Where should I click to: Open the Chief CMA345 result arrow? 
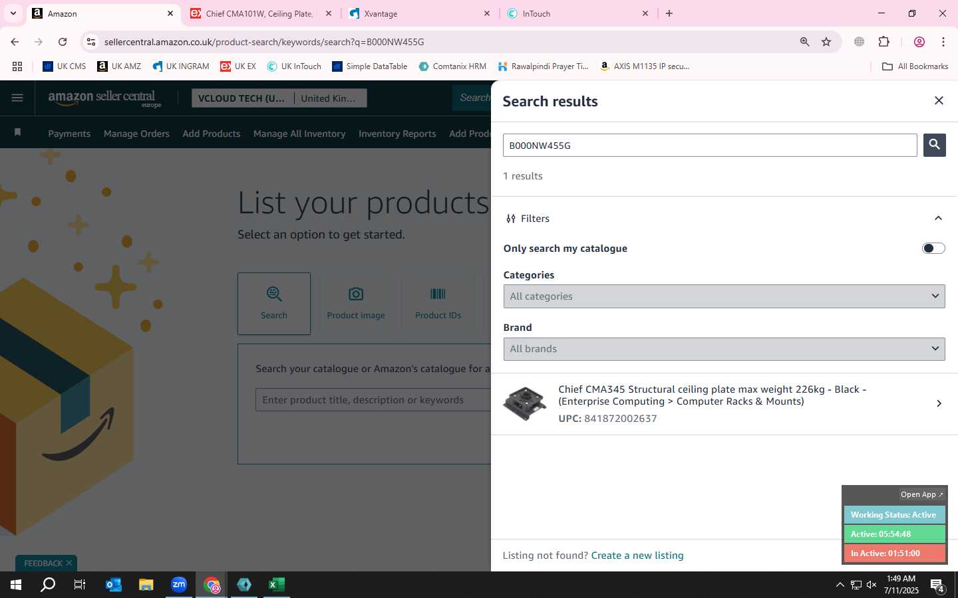(x=939, y=403)
